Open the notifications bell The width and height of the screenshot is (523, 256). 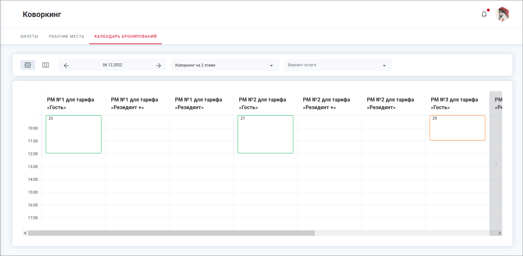(x=484, y=14)
